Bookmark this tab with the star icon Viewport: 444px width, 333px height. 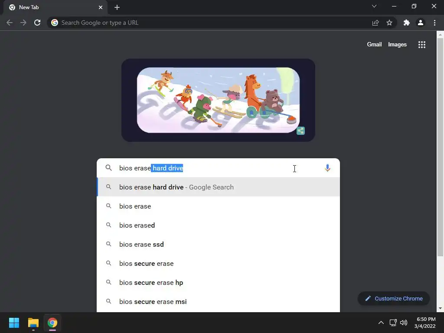389,23
